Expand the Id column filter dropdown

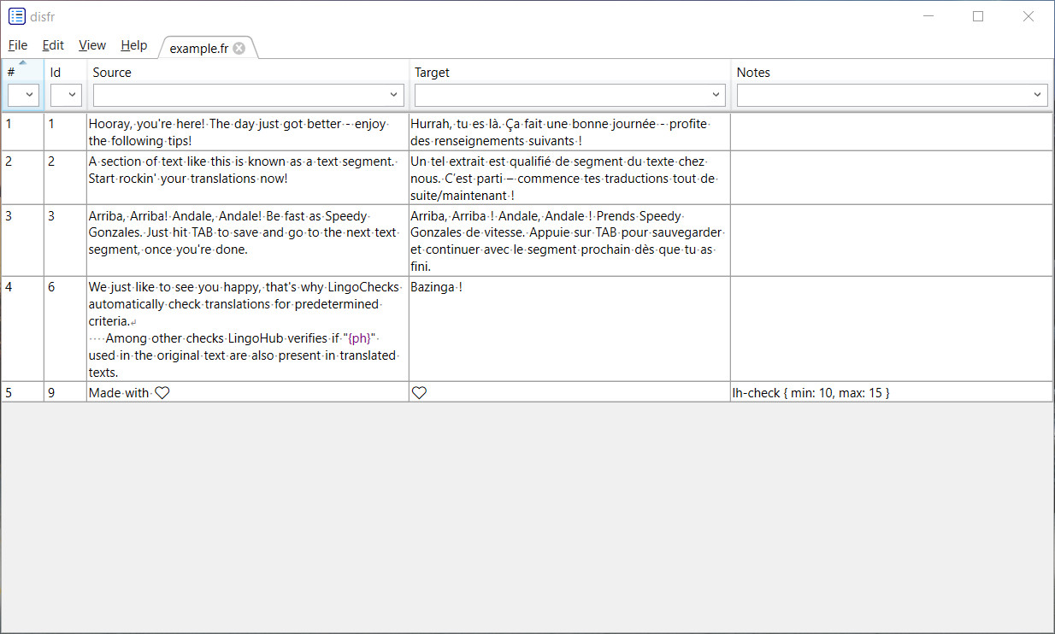coord(73,95)
